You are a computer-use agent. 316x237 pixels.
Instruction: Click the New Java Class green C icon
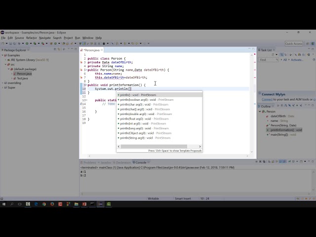pos(55,43)
